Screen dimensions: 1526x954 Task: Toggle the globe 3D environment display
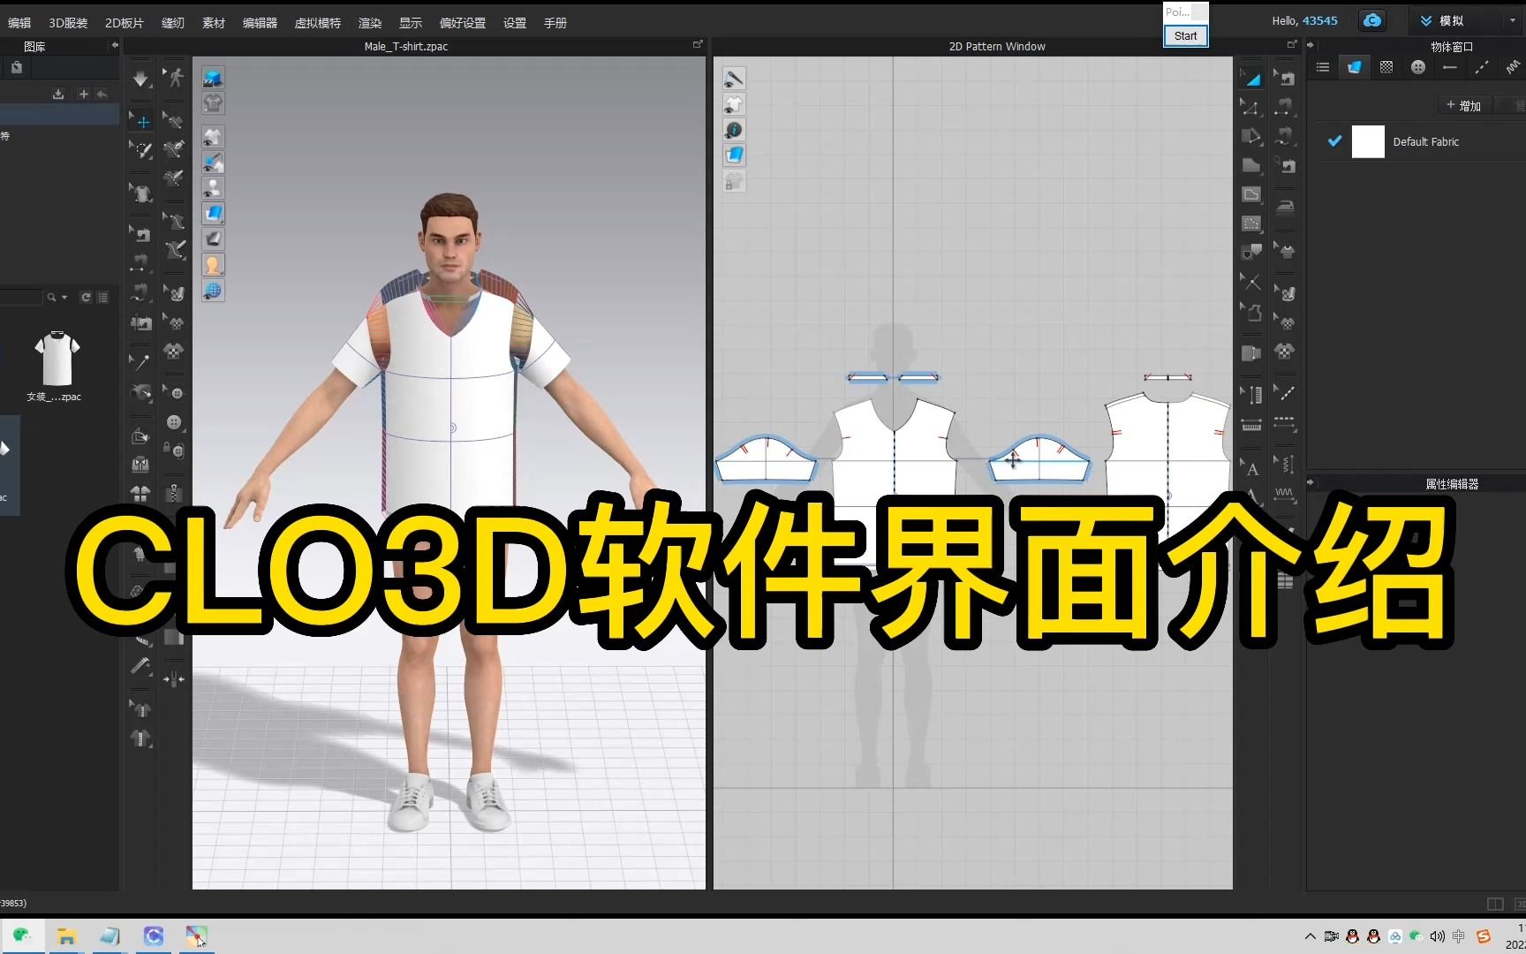[213, 291]
